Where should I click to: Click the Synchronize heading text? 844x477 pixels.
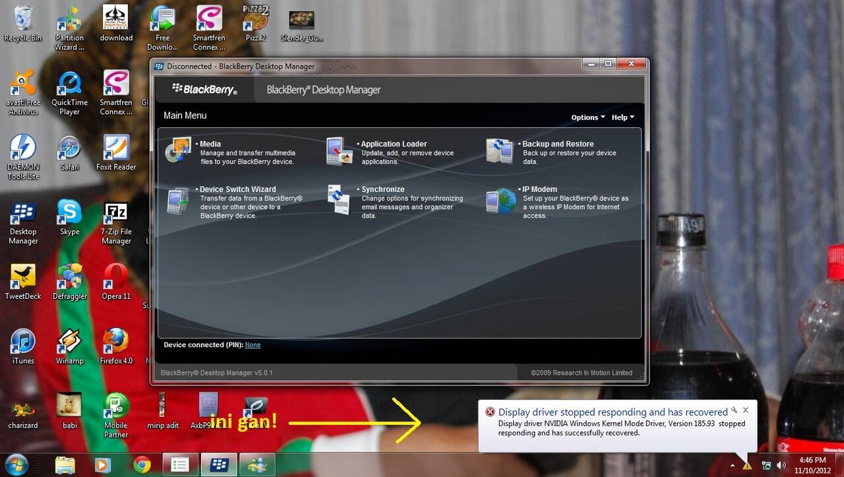(383, 189)
